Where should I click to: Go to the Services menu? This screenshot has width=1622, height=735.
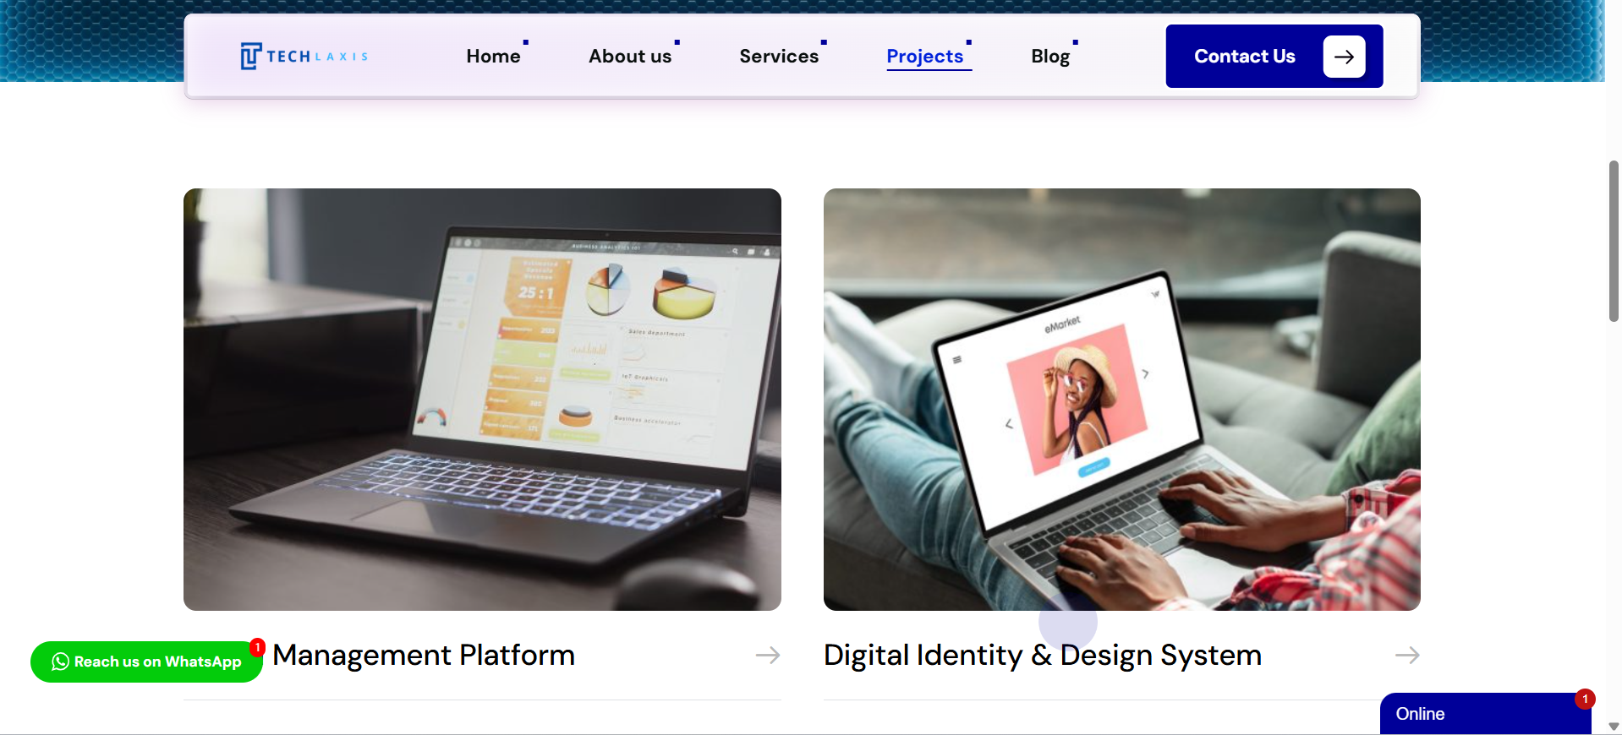[779, 56]
